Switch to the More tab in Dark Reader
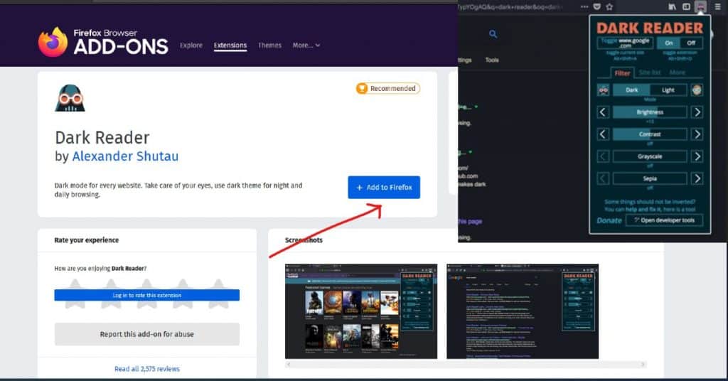The width and height of the screenshot is (728, 381). [677, 73]
